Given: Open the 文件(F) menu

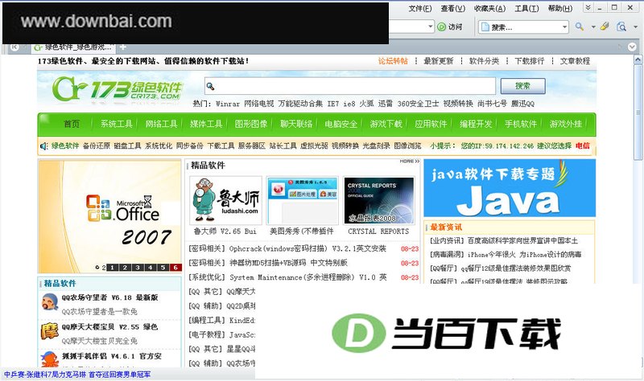Looking at the screenshot, I should coord(419,8).
